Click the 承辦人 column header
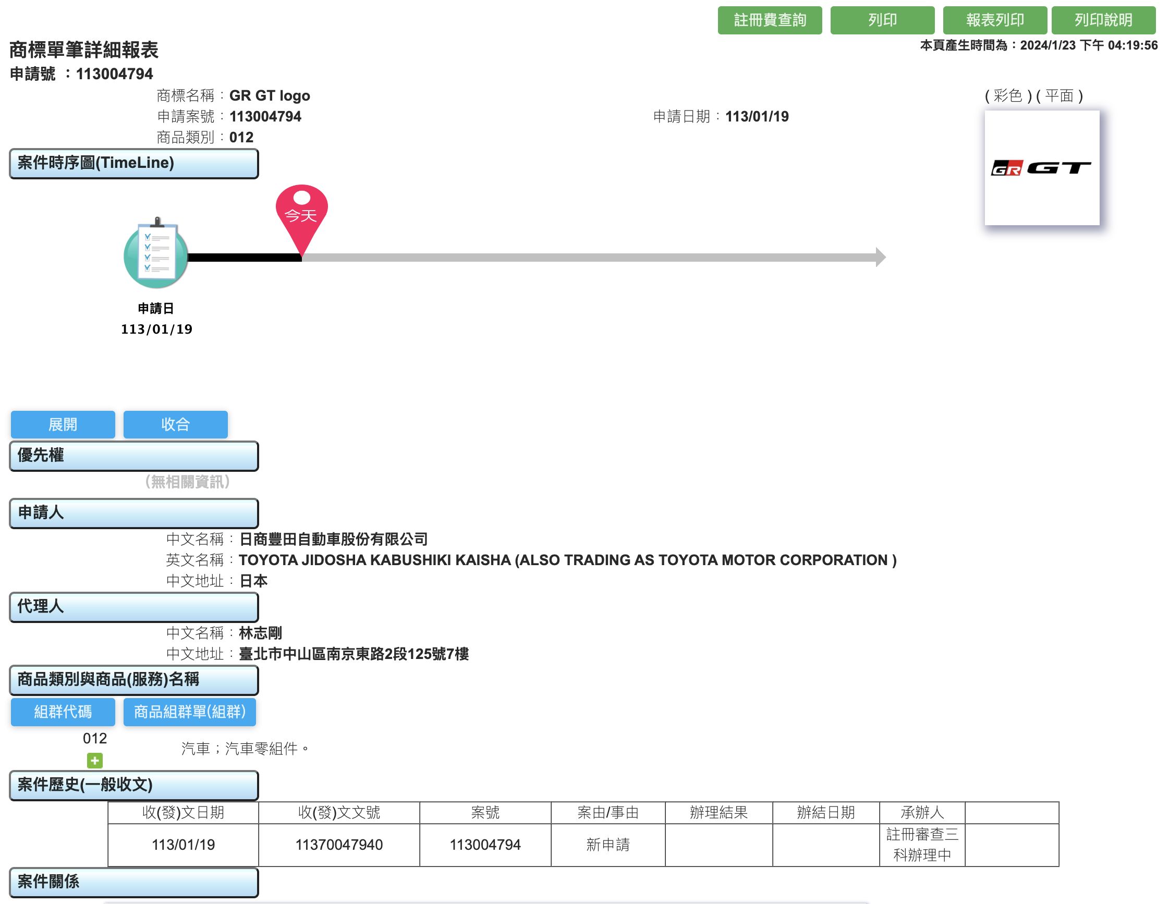 [x=922, y=813]
